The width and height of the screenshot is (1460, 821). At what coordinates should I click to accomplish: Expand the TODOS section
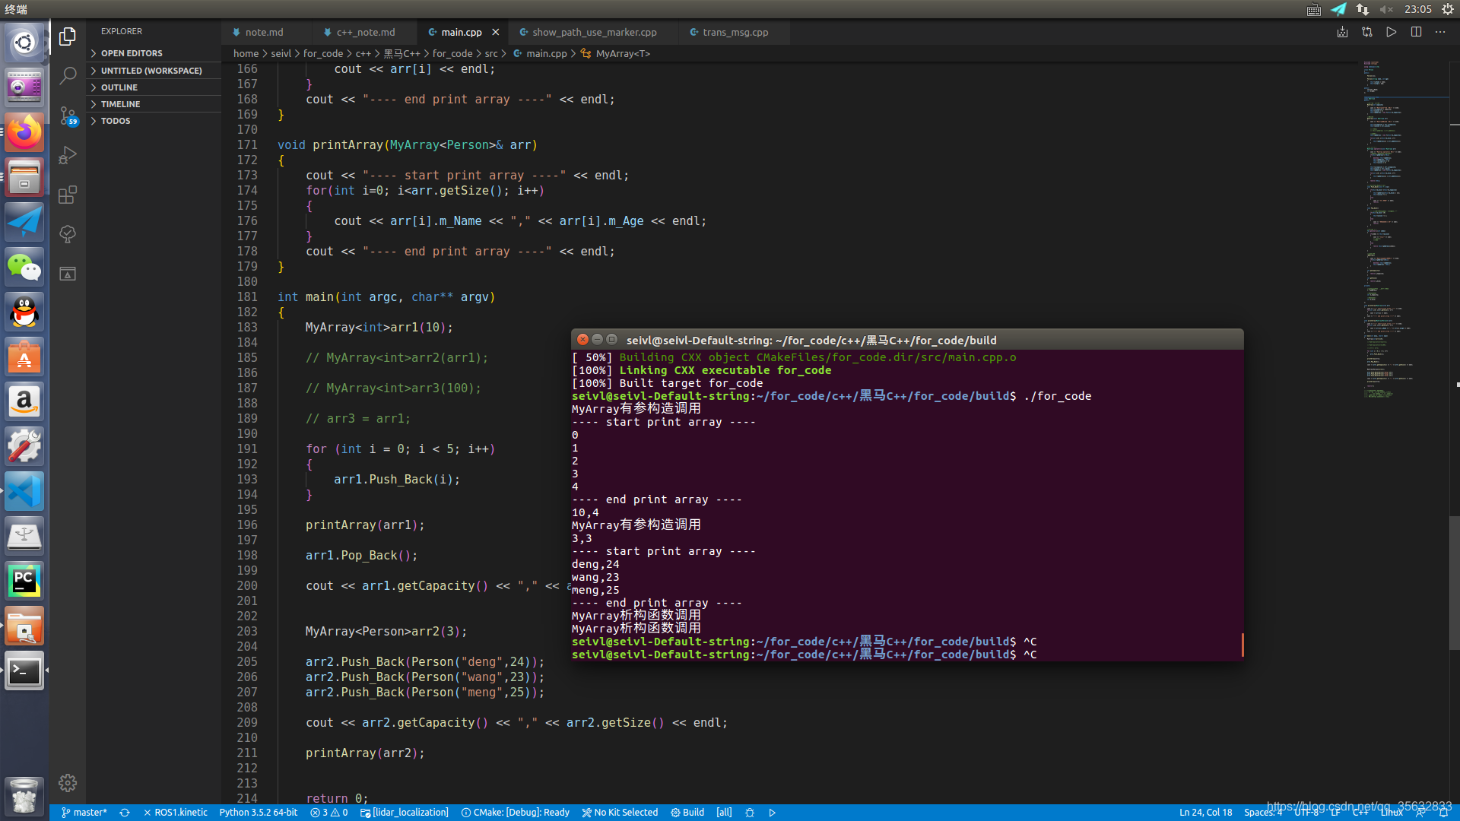[154, 121]
